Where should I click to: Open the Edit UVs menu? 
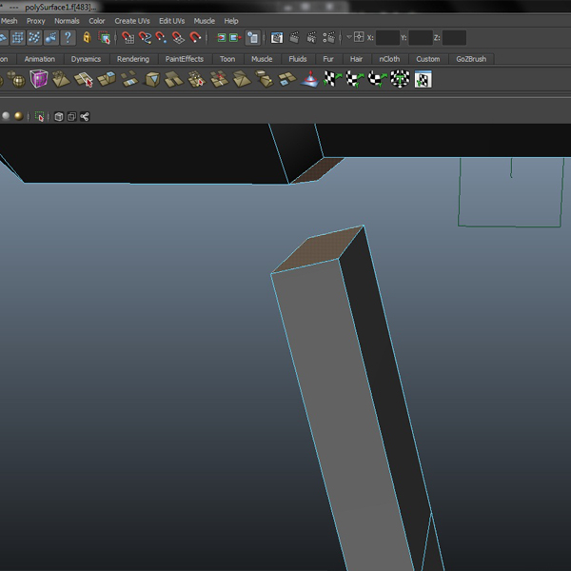click(171, 21)
